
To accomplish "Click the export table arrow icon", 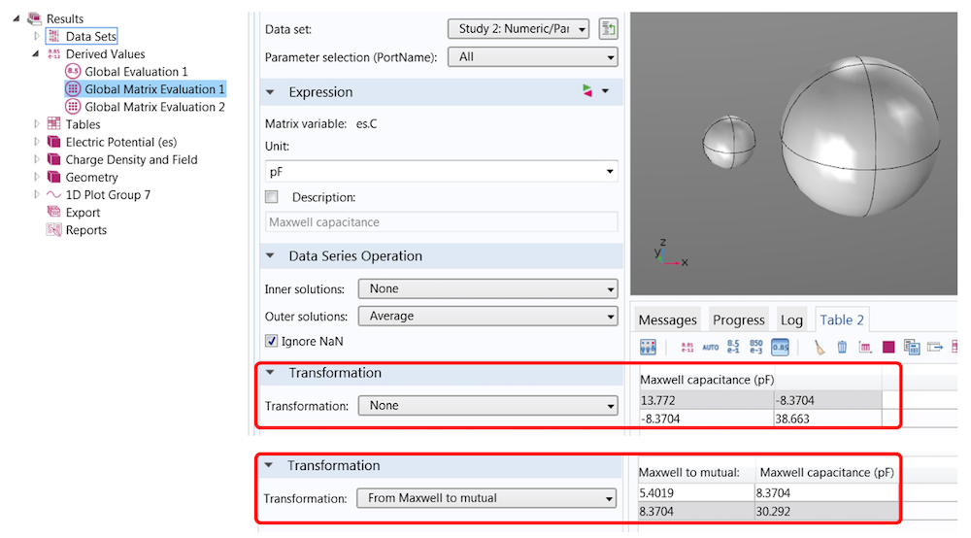I will (x=935, y=348).
